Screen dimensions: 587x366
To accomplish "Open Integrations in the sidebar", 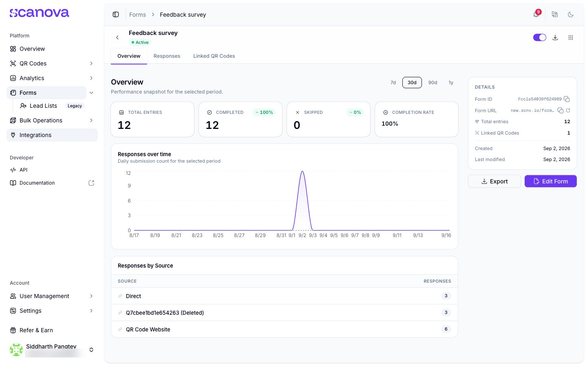I will click(x=52, y=135).
